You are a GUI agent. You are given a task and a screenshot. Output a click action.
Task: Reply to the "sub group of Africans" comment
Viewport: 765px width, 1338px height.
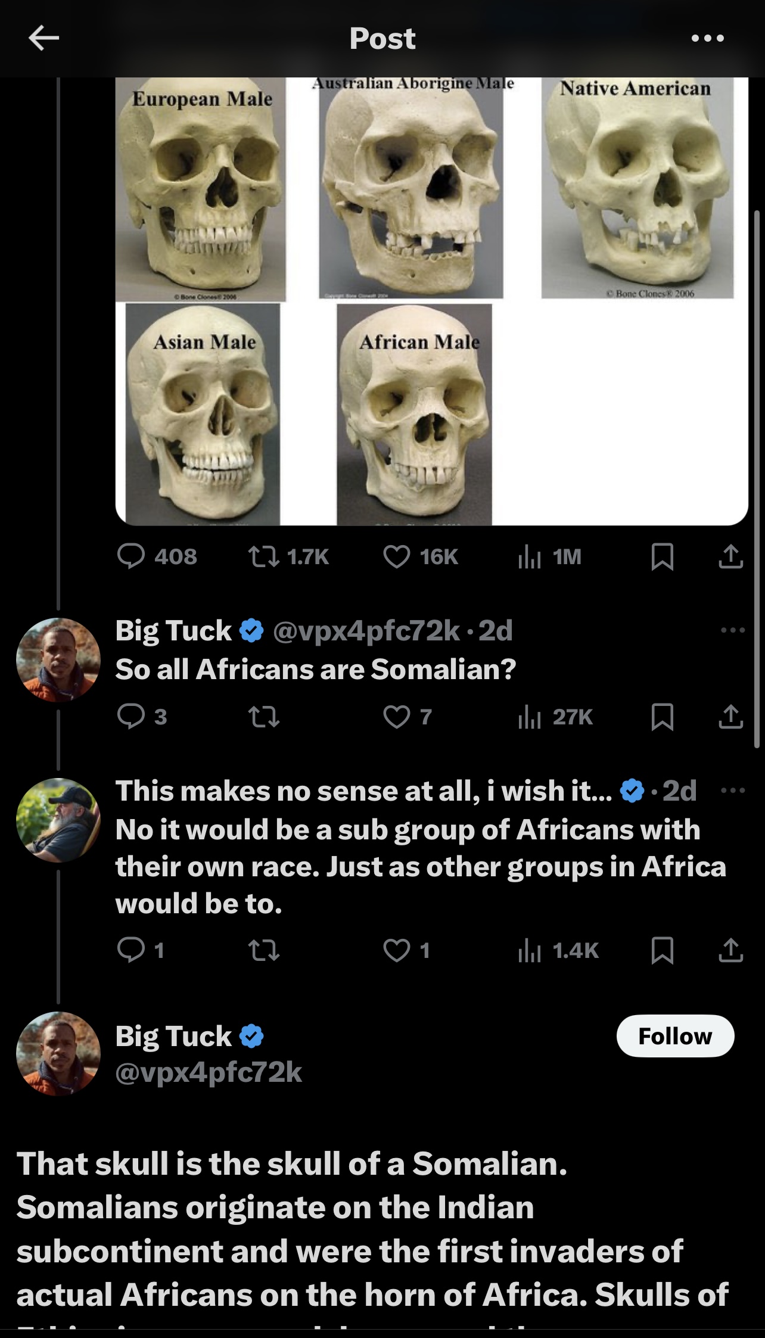tap(131, 950)
